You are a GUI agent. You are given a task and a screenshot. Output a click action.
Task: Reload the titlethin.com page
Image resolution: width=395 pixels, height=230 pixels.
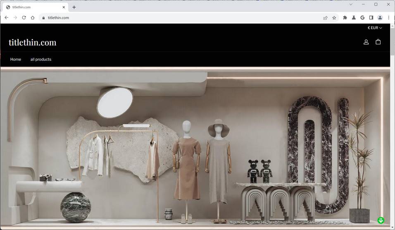click(x=24, y=18)
